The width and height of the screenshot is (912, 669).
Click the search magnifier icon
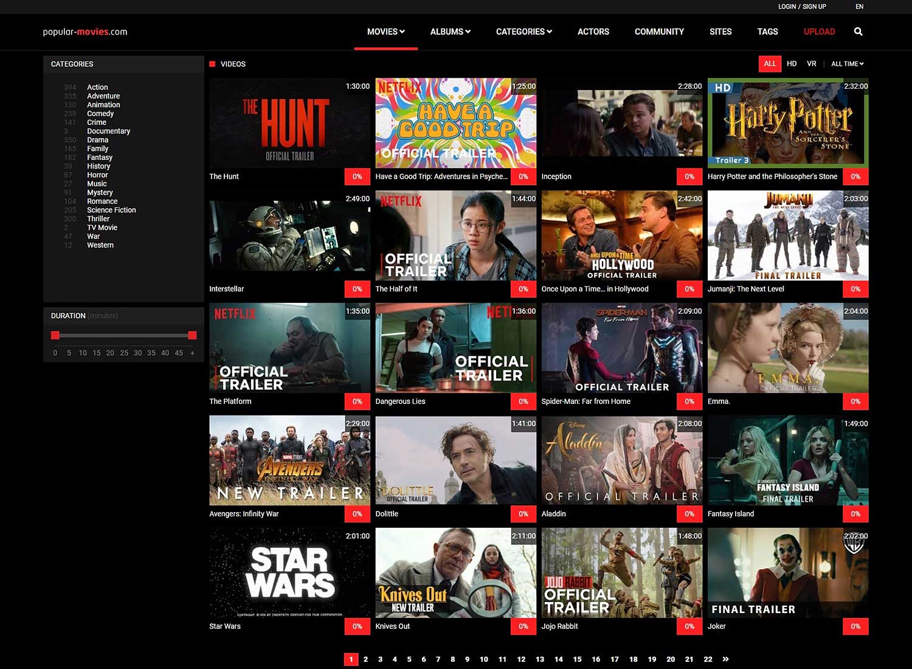tap(858, 32)
